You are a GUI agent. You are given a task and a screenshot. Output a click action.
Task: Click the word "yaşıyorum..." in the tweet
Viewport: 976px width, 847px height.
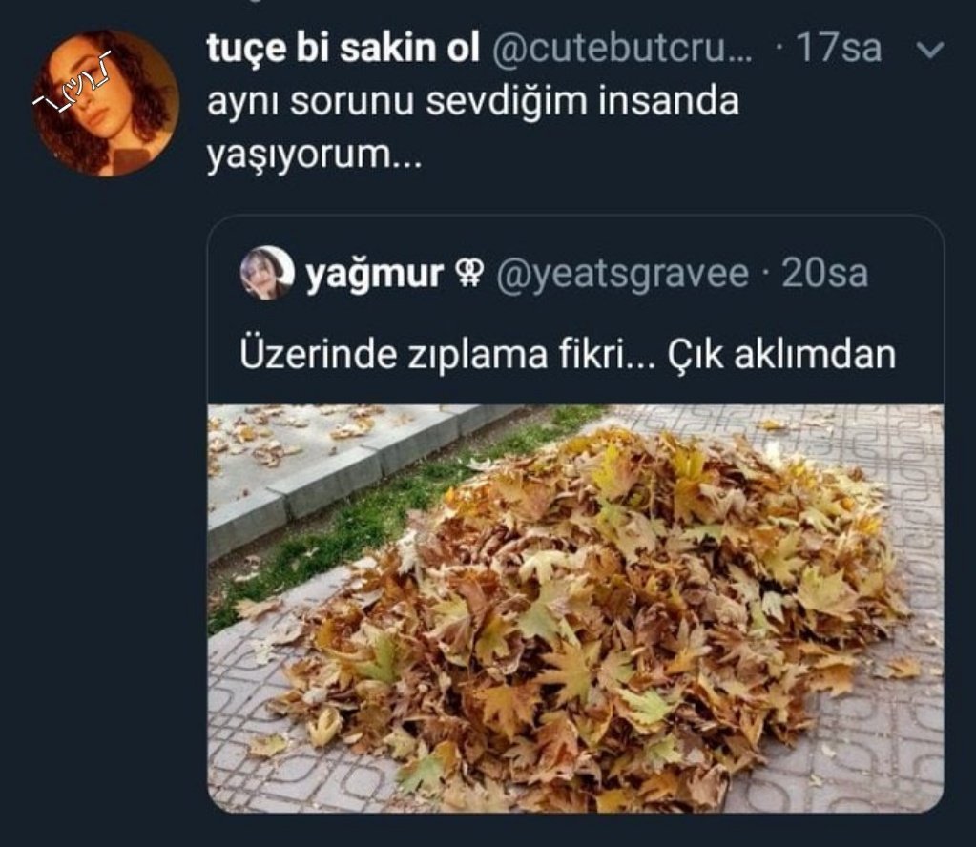[314, 155]
